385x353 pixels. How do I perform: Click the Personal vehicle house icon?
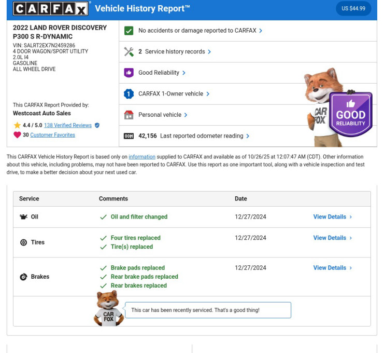(x=129, y=115)
